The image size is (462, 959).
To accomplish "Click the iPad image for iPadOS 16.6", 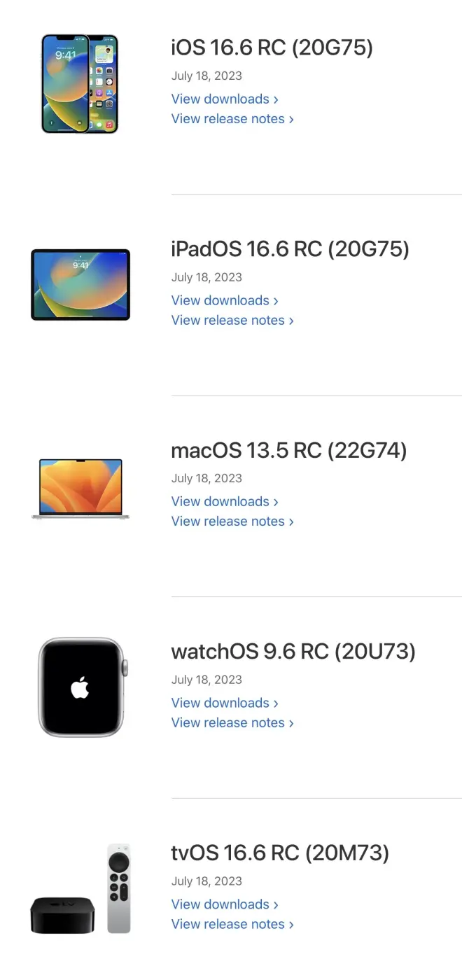I will [x=80, y=285].
